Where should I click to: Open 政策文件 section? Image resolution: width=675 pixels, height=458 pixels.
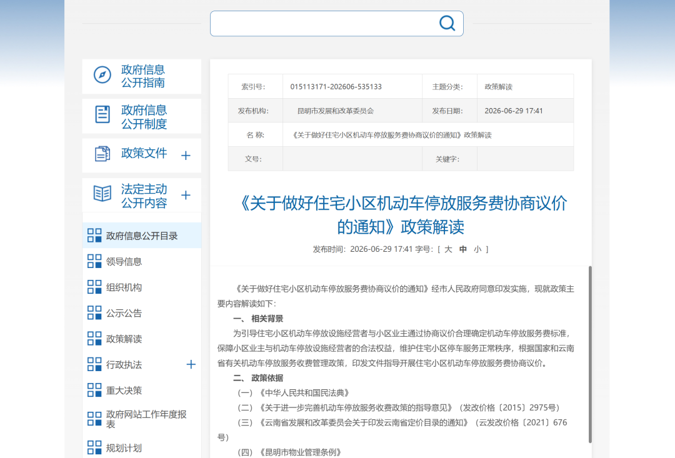(x=144, y=153)
